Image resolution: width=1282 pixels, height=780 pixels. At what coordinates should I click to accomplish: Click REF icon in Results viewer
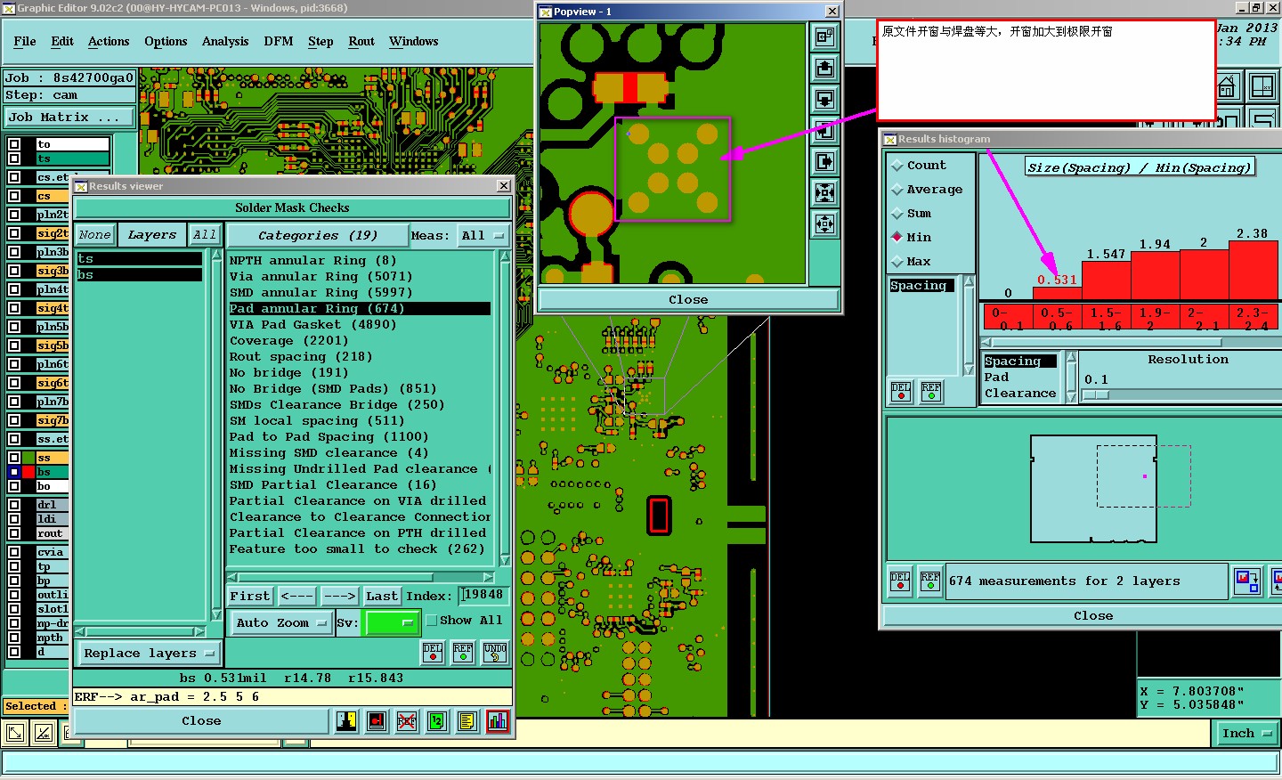click(463, 653)
